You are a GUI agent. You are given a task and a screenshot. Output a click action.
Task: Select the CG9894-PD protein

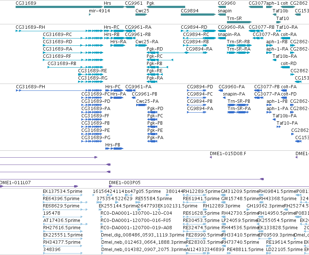click(x=197, y=90)
